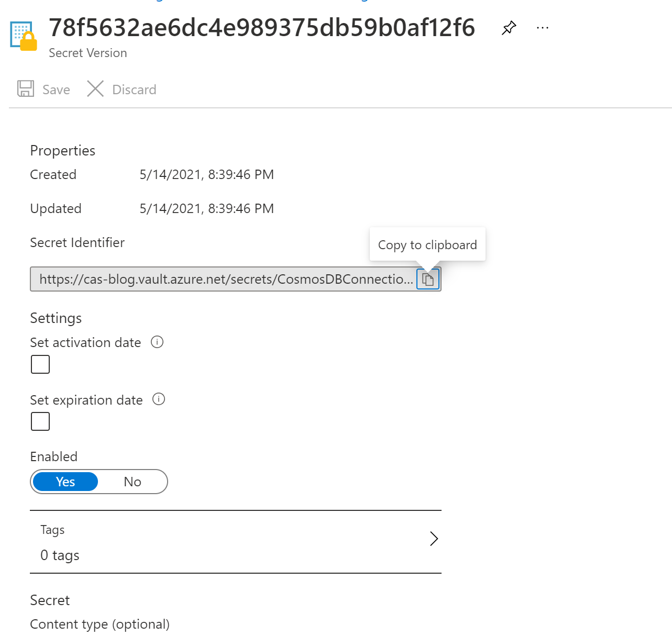The height and width of the screenshot is (636, 672).
Task: Click the Discard X icon
Action: (x=95, y=88)
